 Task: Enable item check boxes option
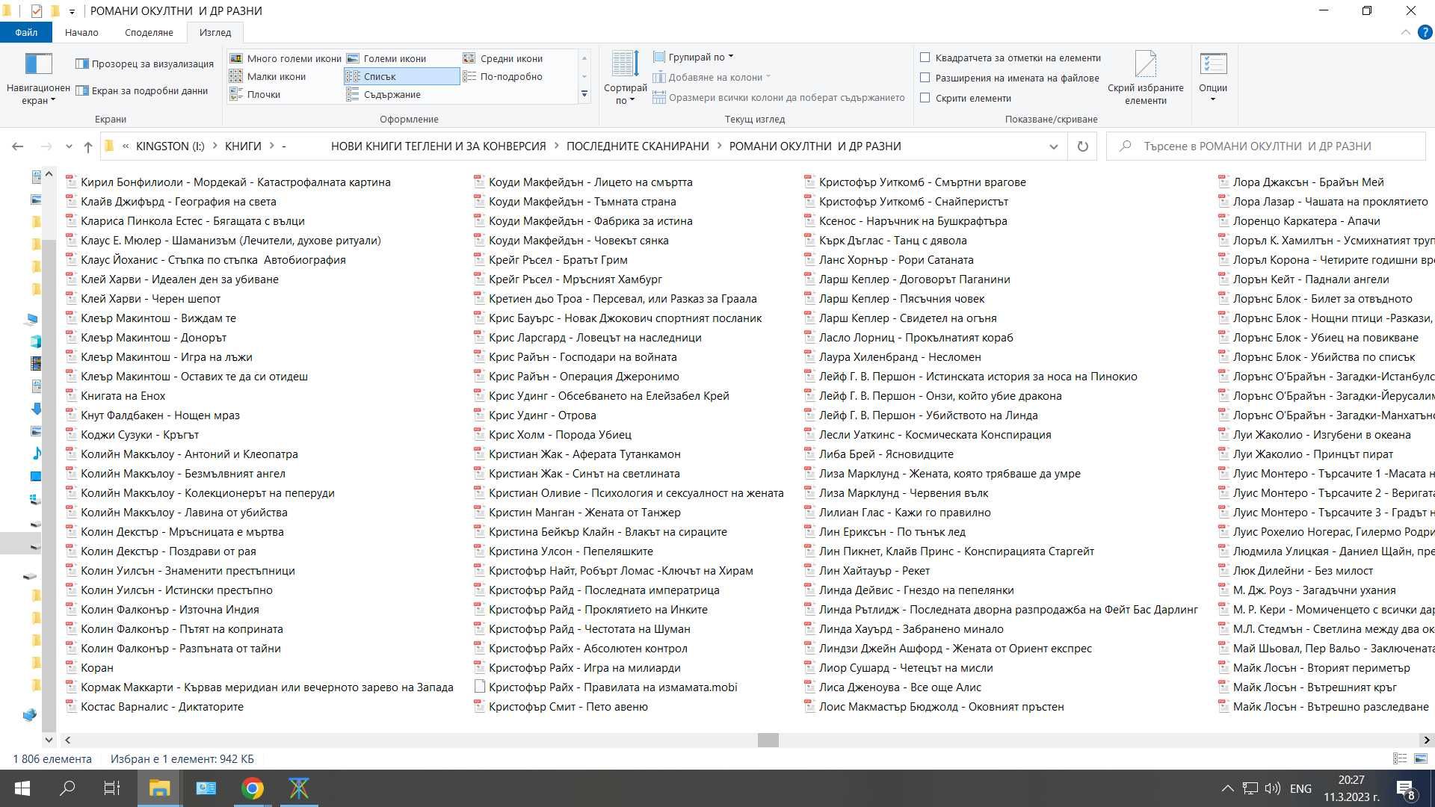coord(925,58)
